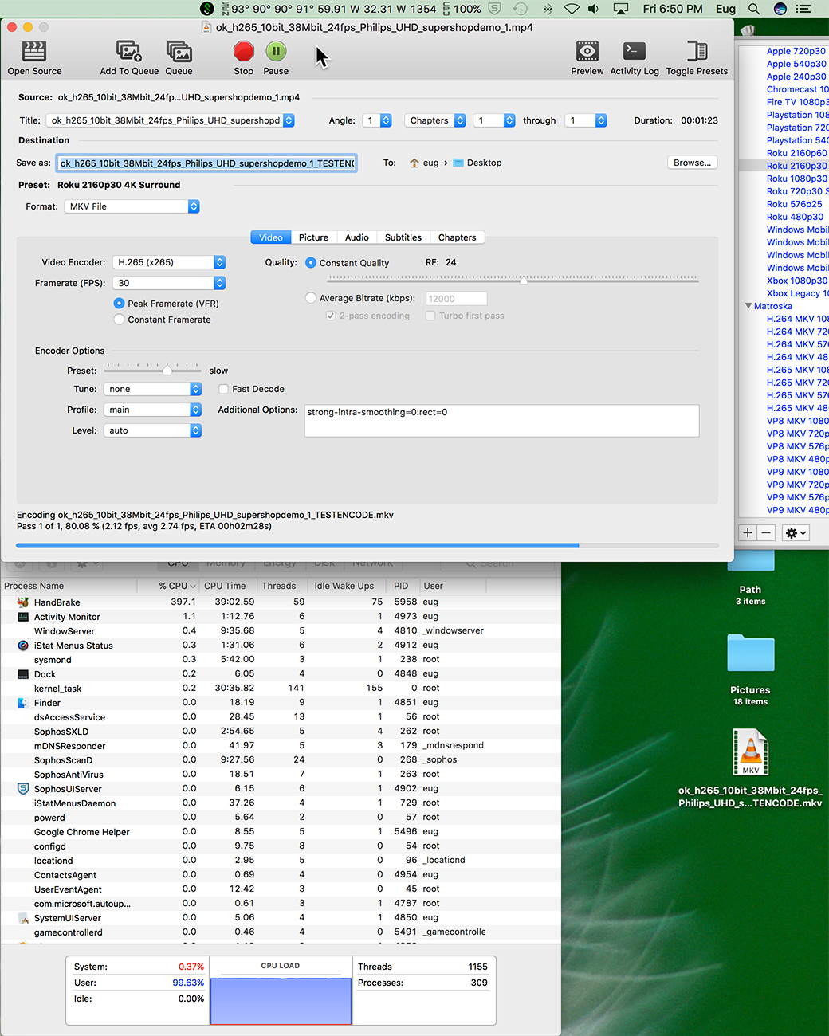Screen dimensions: 829x1036
Task: Switch to the Subtitles tab
Action: pos(403,237)
